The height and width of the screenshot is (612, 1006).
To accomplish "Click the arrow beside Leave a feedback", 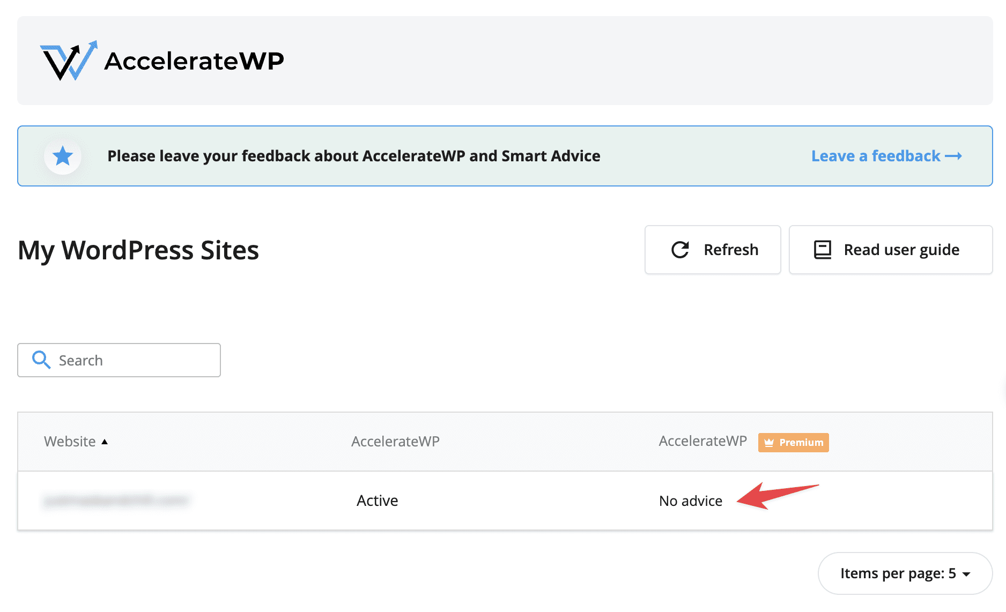I will click(953, 156).
